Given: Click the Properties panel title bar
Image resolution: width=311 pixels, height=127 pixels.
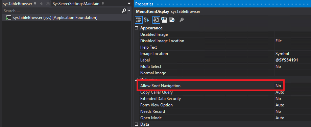Looking at the screenshot, I should pos(222,4).
